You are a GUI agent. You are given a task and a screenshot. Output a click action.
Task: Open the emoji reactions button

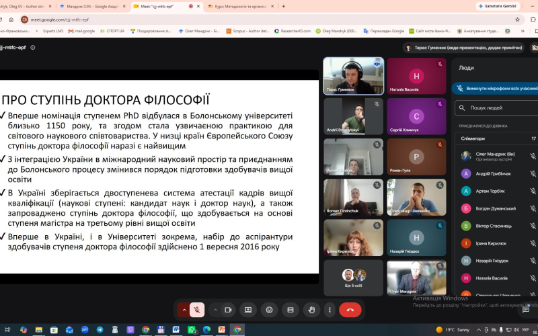click(x=270, y=310)
